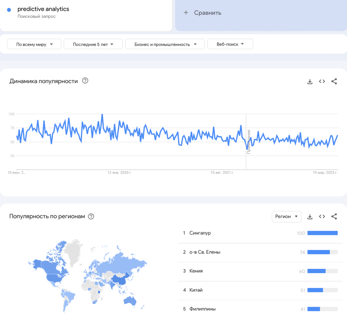Viewport: 347px width, 315px height.
Task: Open the По всему миру location dropdown
Action: coord(34,44)
